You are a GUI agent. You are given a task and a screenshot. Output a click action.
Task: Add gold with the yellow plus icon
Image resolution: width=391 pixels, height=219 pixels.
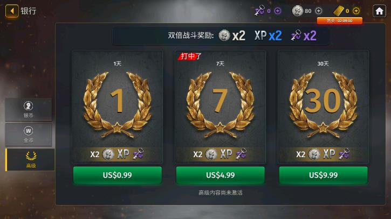356,11
